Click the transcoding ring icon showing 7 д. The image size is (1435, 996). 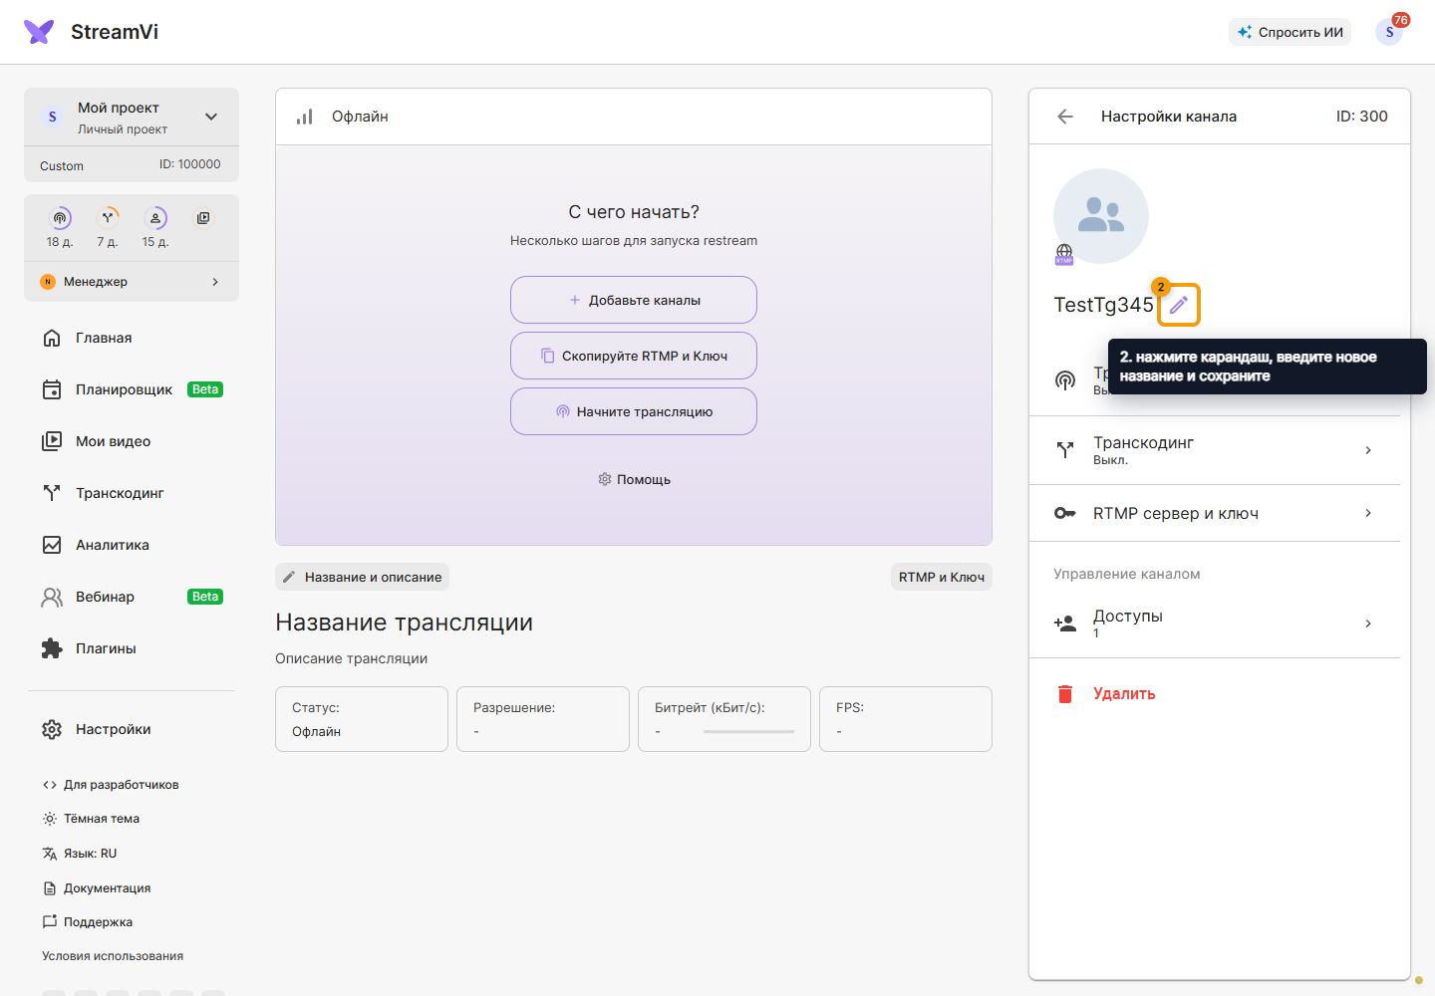click(108, 218)
